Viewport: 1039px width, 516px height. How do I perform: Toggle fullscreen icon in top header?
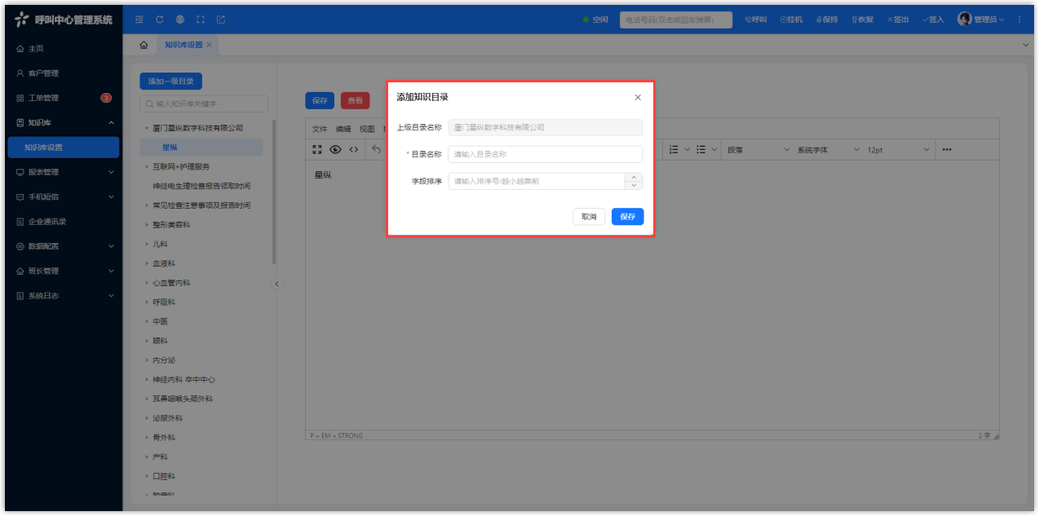[x=200, y=20]
